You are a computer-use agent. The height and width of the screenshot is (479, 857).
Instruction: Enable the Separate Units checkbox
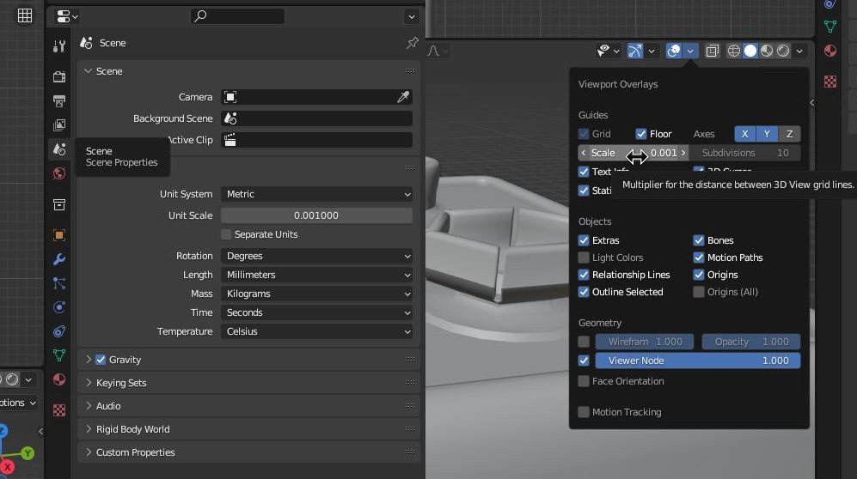[226, 234]
